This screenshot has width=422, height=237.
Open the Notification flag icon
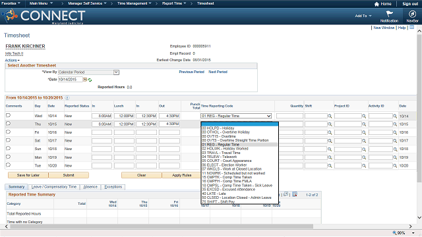pyautogui.click(x=389, y=14)
